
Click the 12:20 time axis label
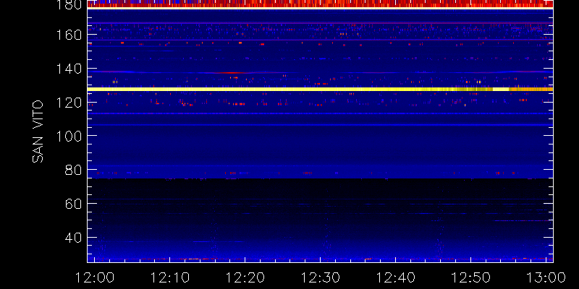coord(245,277)
